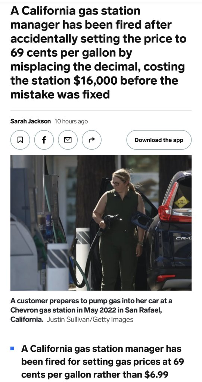
Task: Select the article headline text
Action: click(x=98, y=53)
